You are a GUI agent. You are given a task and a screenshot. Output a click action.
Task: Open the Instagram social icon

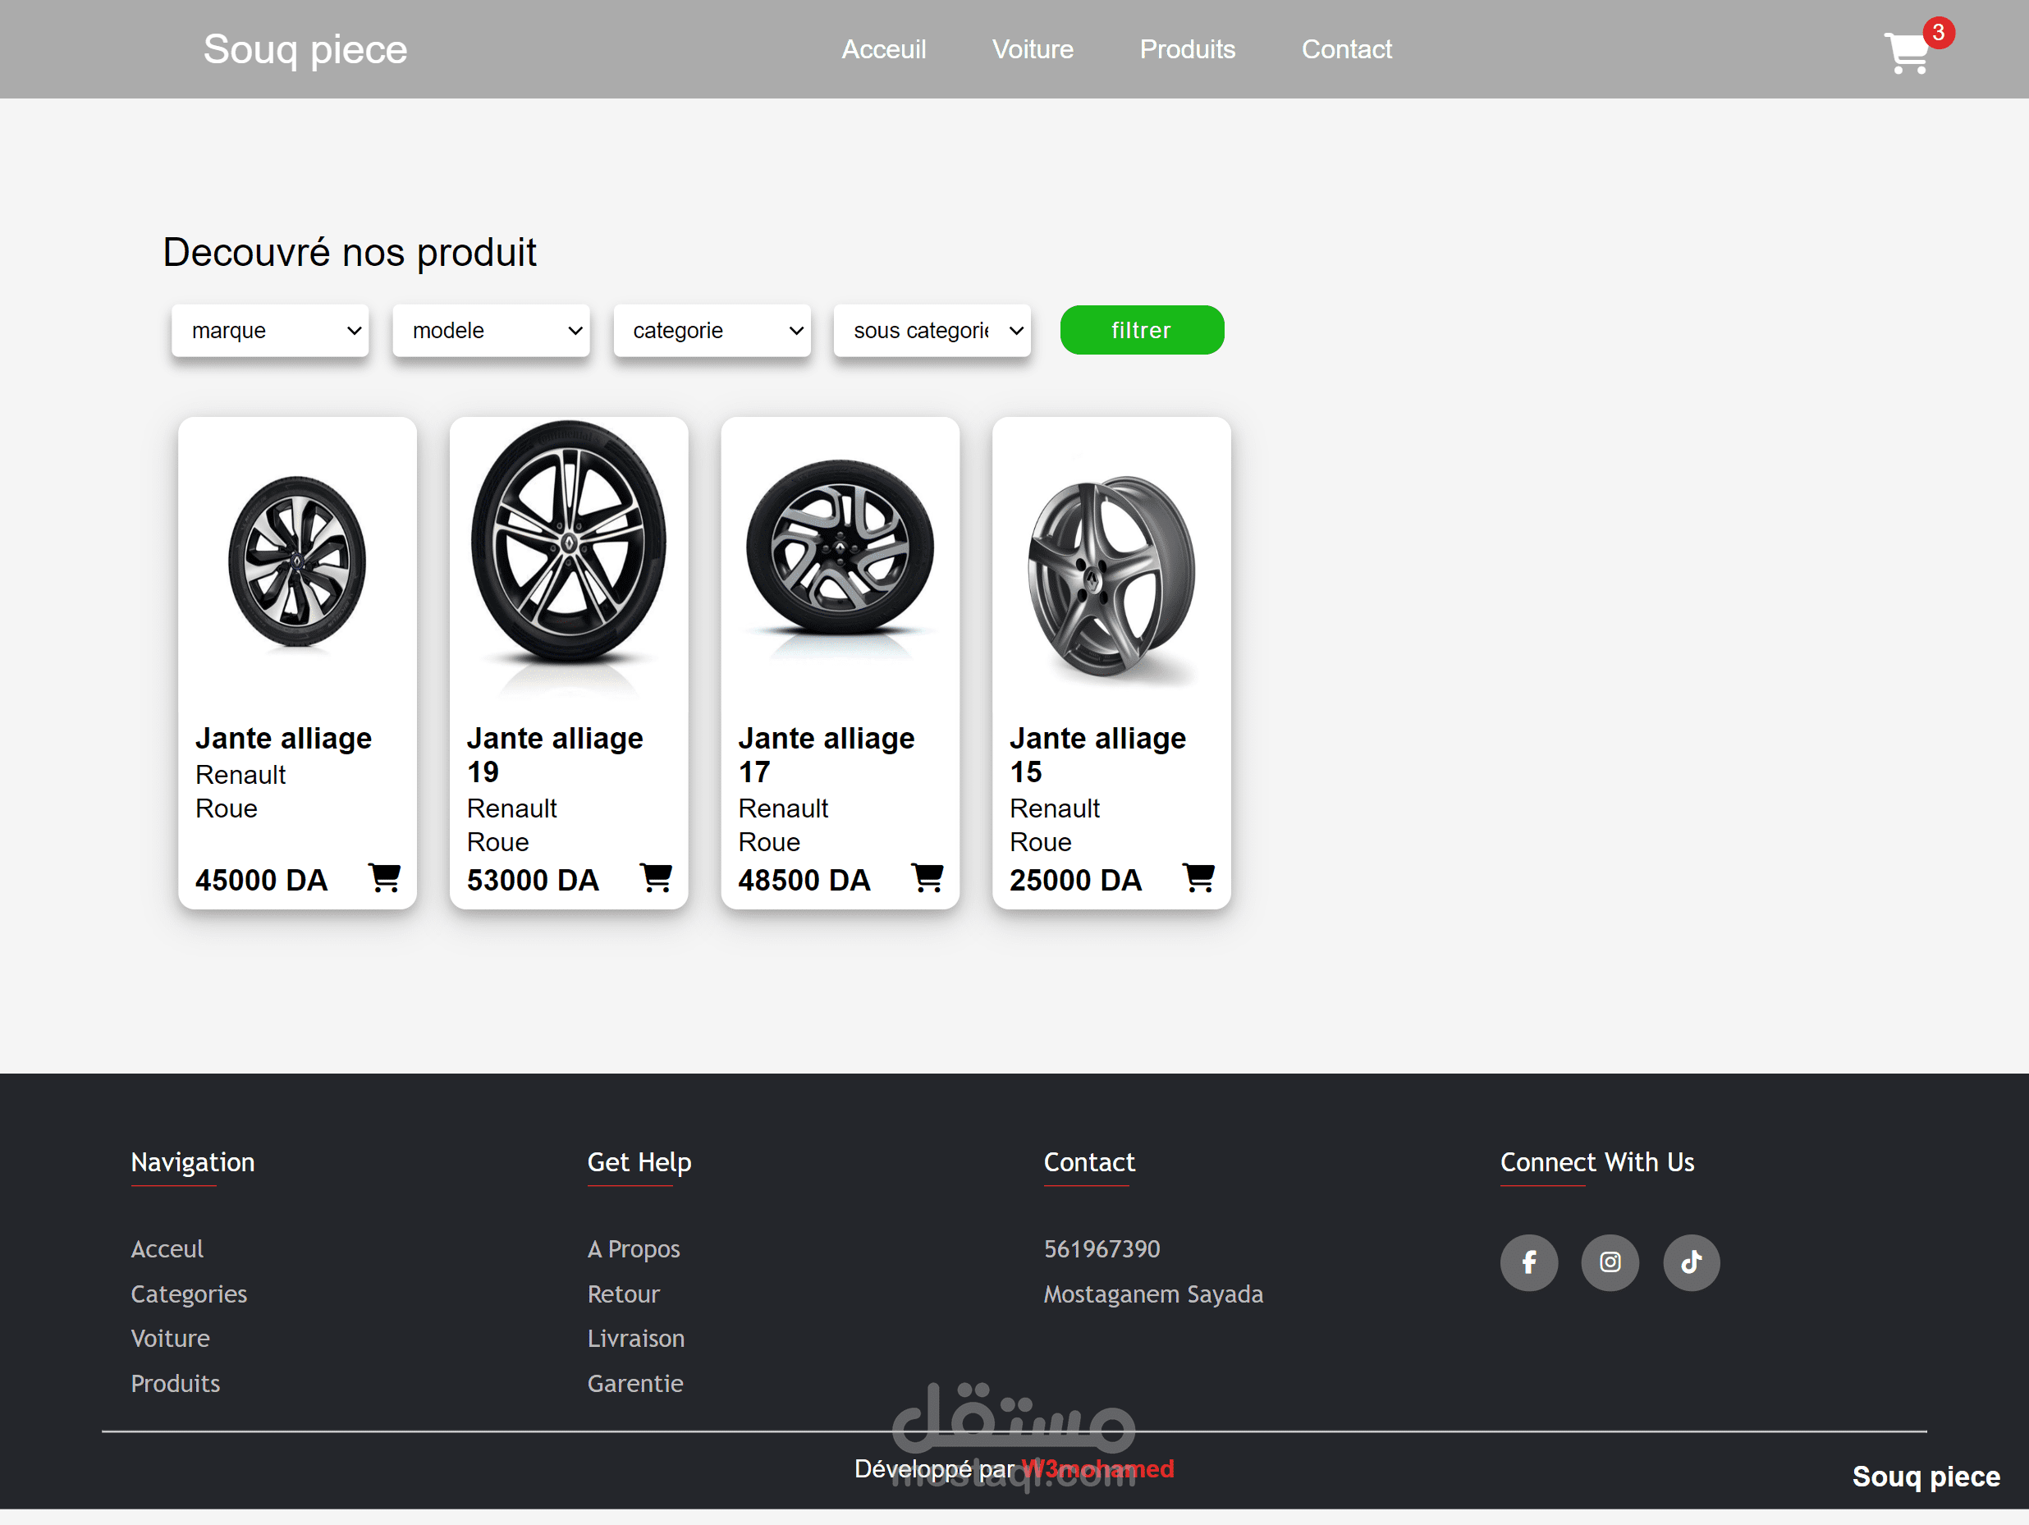pyautogui.click(x=1610, y=1262)
